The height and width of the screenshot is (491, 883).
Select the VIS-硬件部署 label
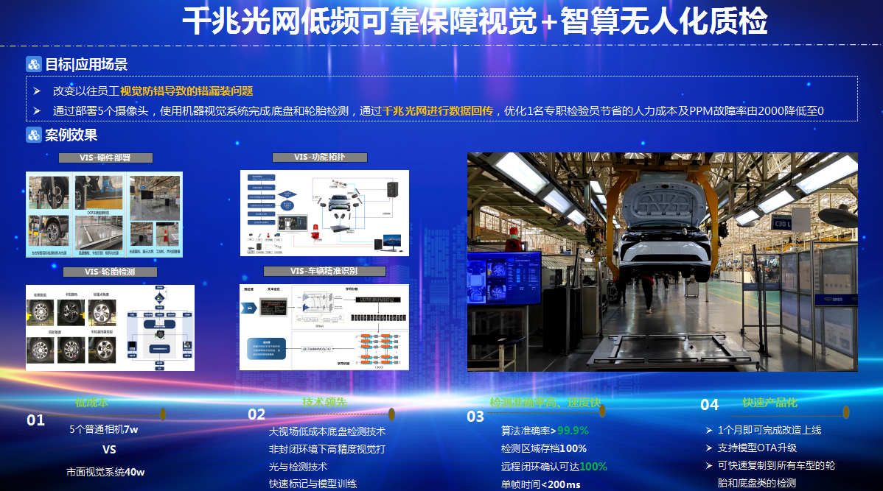point(105,158)
